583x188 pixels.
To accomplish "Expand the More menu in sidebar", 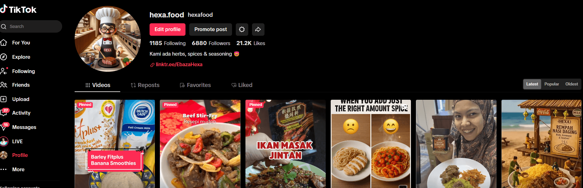I will coord(17,169).
